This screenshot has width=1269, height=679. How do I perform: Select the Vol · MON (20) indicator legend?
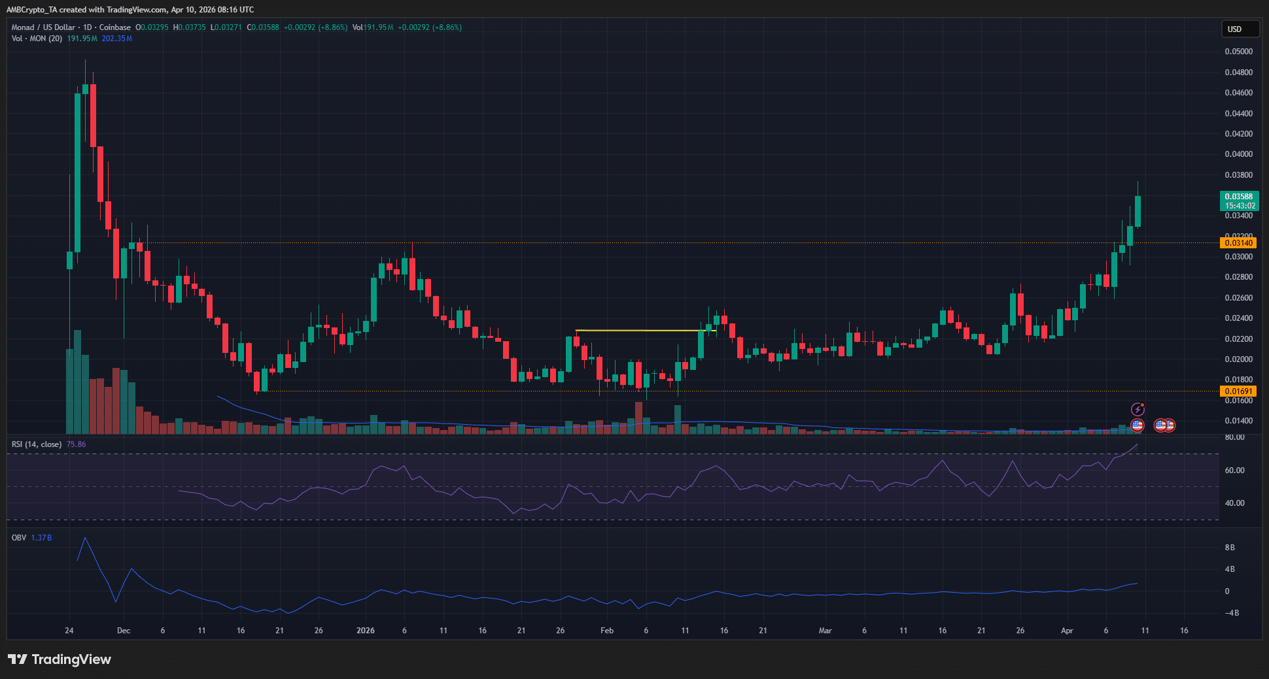pyautogui.click(x=37, y=39)
